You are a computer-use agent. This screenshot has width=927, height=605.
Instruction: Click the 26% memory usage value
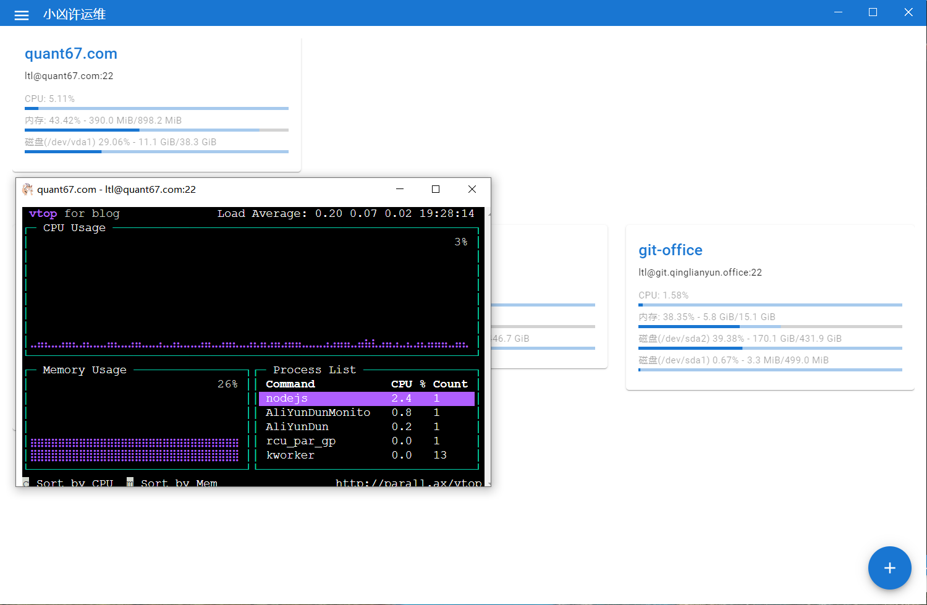pos(227,384)
